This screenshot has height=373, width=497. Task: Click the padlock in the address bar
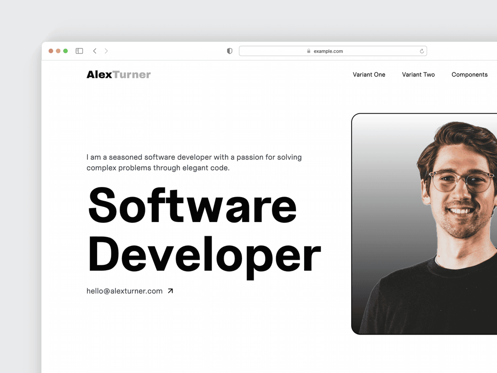click(x=308, y=51)
